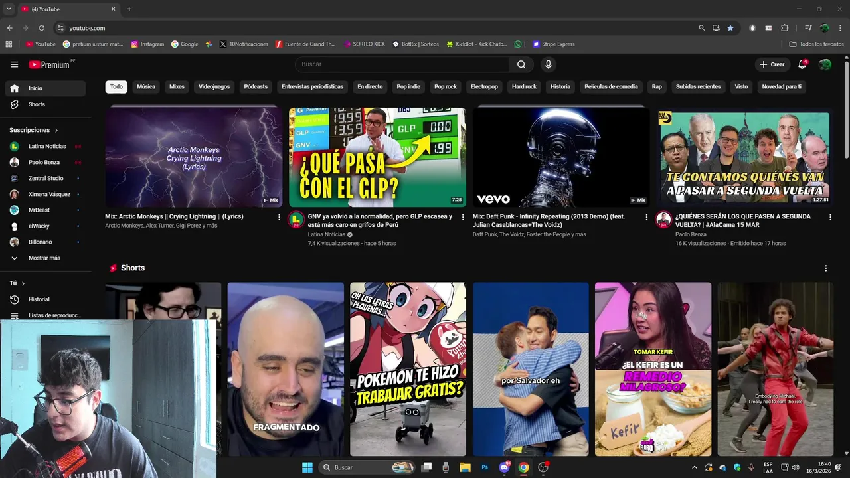Open the YouTube hamburger guide menu

pyautogui.click(x=14, y=64)
